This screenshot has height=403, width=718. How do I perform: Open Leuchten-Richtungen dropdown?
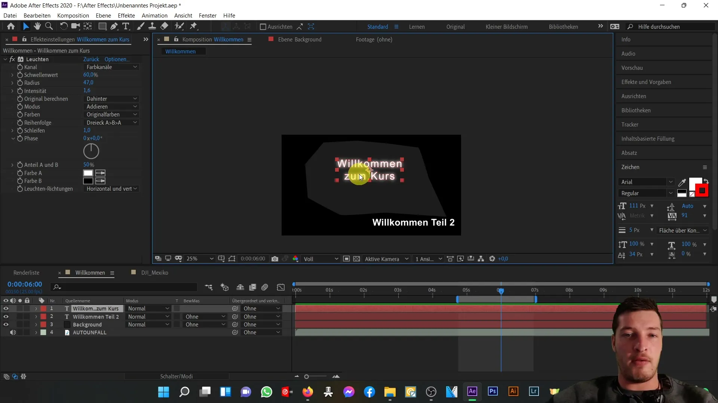point(111,189)
